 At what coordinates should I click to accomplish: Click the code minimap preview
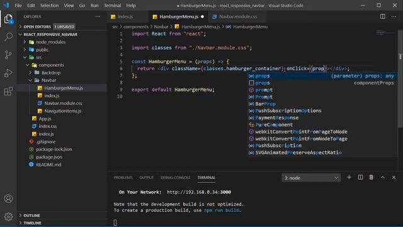pyautogui.click(x=385, y=33)
